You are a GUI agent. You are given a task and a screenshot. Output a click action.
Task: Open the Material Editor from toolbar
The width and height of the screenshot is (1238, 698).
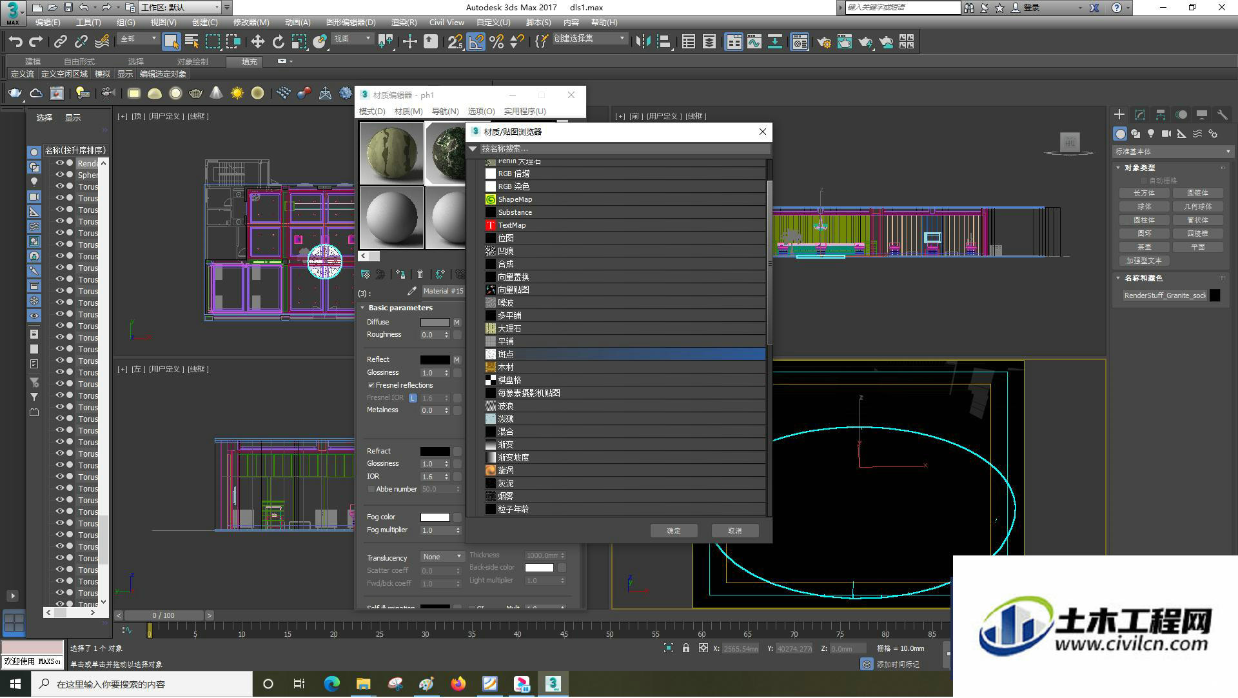point(800,42)
